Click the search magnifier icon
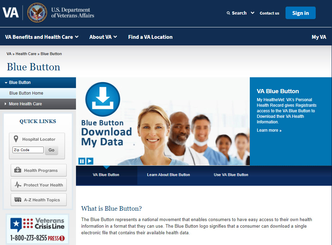This screenshot has height=245, width=332. tap(228, 13)
